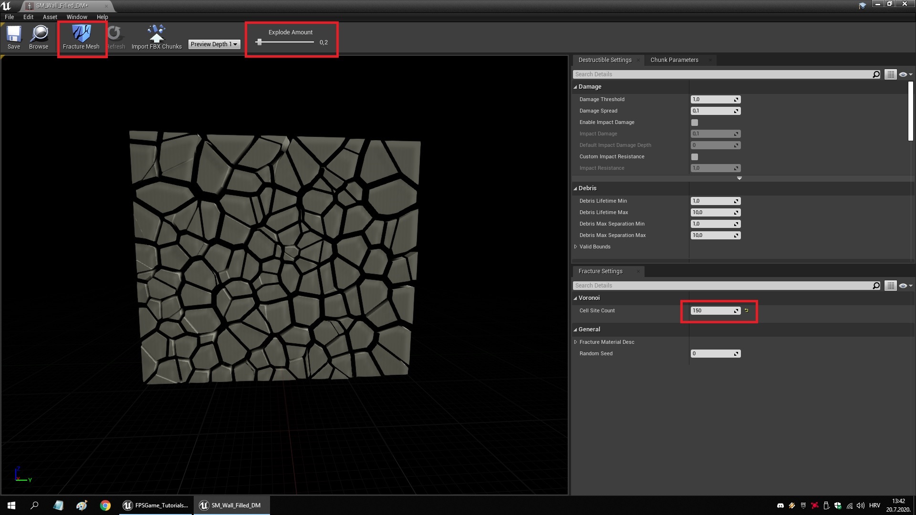916x515 pixels.
Task: Click Import FBX Chunks icon
Action: click(156, 34)
